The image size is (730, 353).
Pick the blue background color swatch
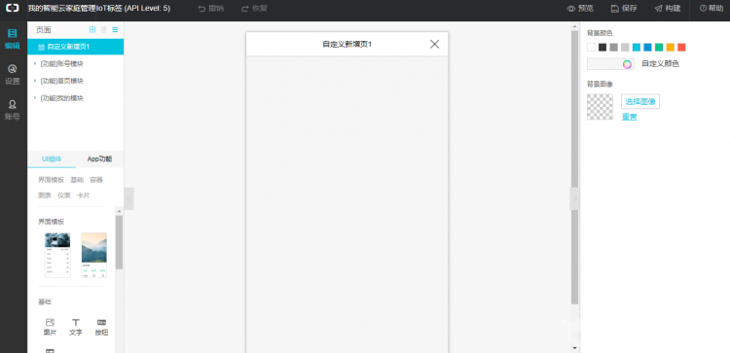(x=647, y=47)
